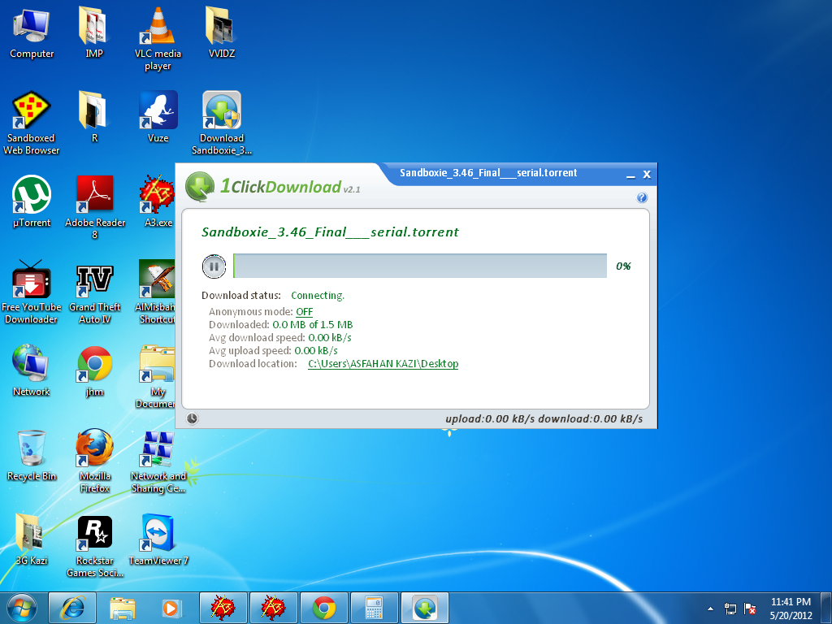Image resolution: width=832 pixels, height=624 pixels.
Task: Launch Mozilla Firefox from desktop
Action: point(94,448)
